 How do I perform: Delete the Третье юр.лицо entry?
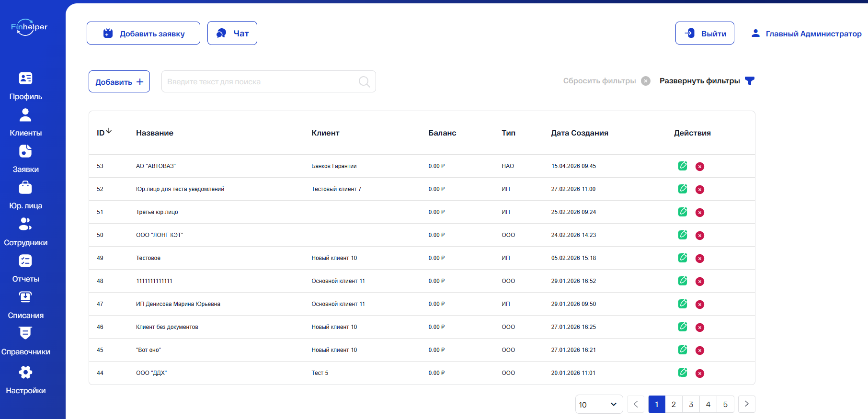pyautogui.click(x=700, y=213)
